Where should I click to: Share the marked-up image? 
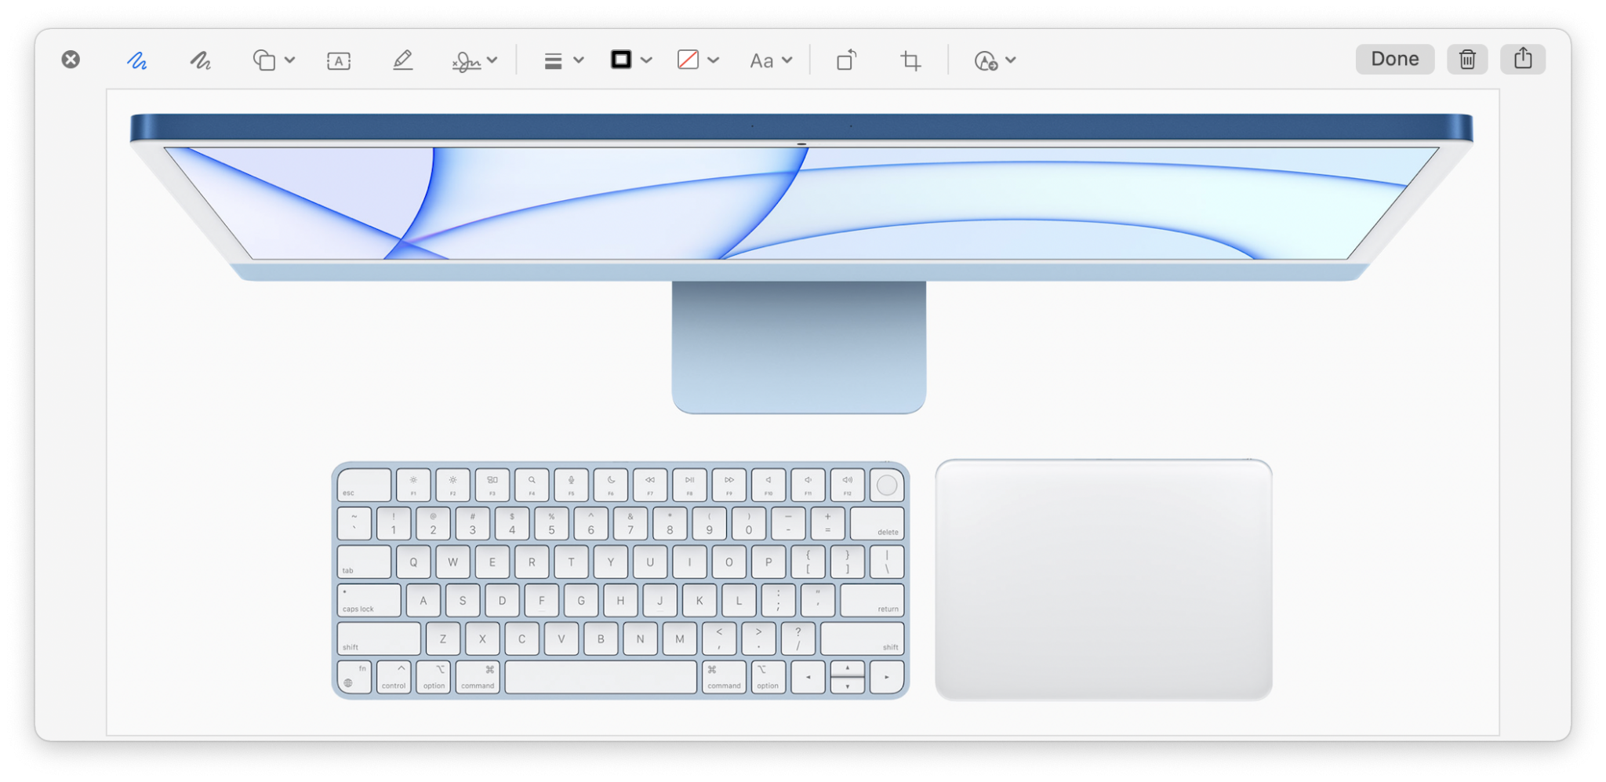1522,59
